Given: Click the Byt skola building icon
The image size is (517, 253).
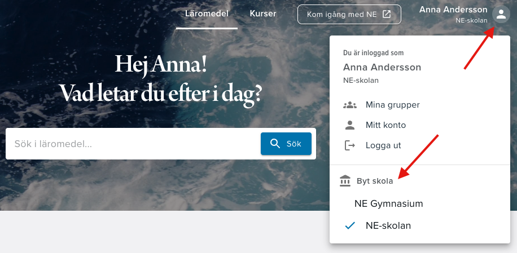Looking at the screenshot, I should (x=345, y=181).
